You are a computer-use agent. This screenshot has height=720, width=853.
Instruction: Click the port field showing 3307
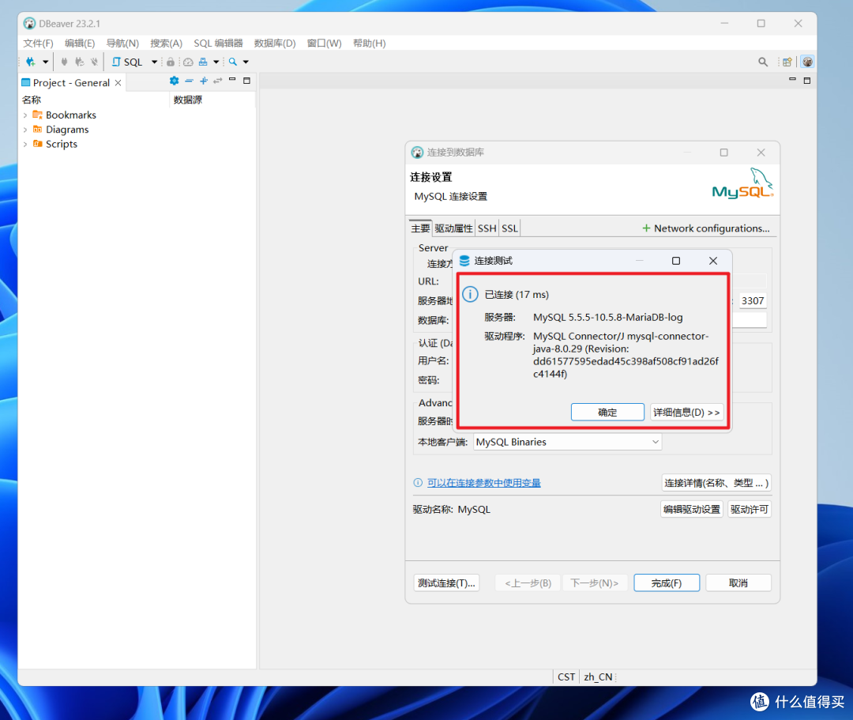(x=752, y=301)
